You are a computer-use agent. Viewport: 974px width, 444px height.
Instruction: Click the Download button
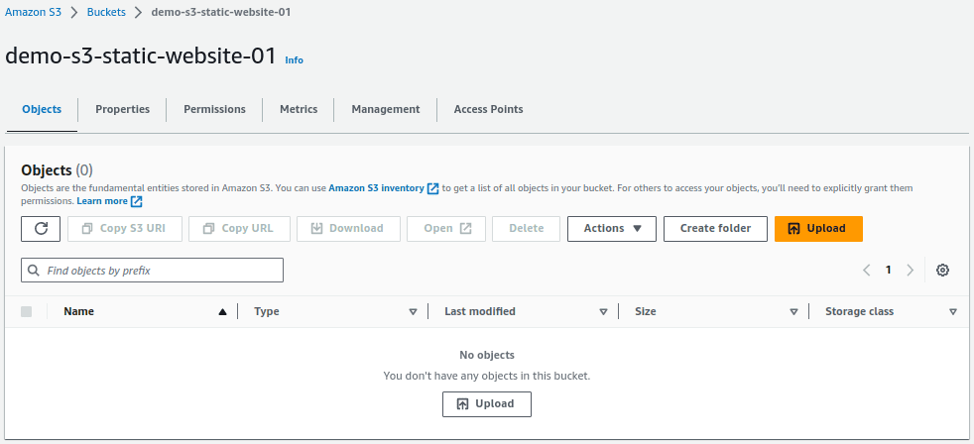[348, 229]
